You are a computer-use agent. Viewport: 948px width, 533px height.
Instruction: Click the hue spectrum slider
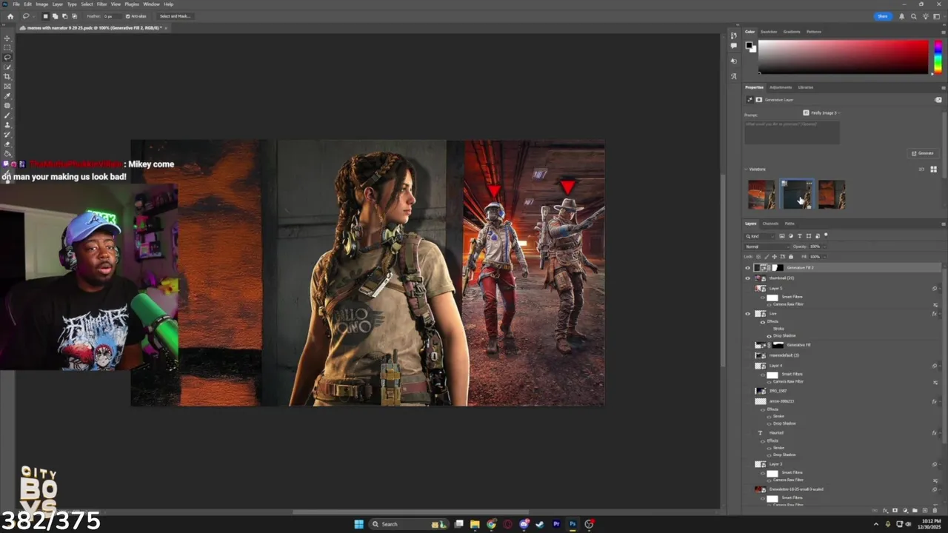[x=938, y=57]
